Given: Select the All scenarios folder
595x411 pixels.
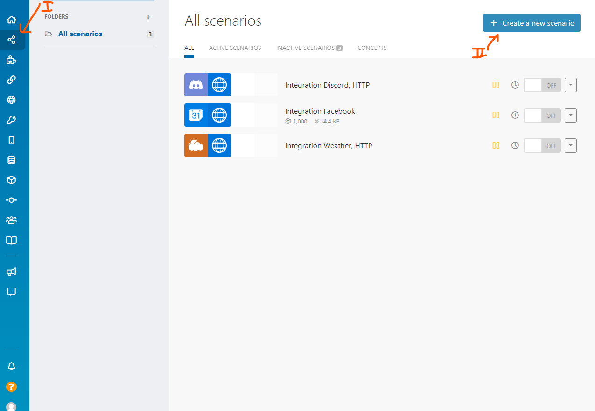Looking at the screenshot, I should click(x=80, y=34).
